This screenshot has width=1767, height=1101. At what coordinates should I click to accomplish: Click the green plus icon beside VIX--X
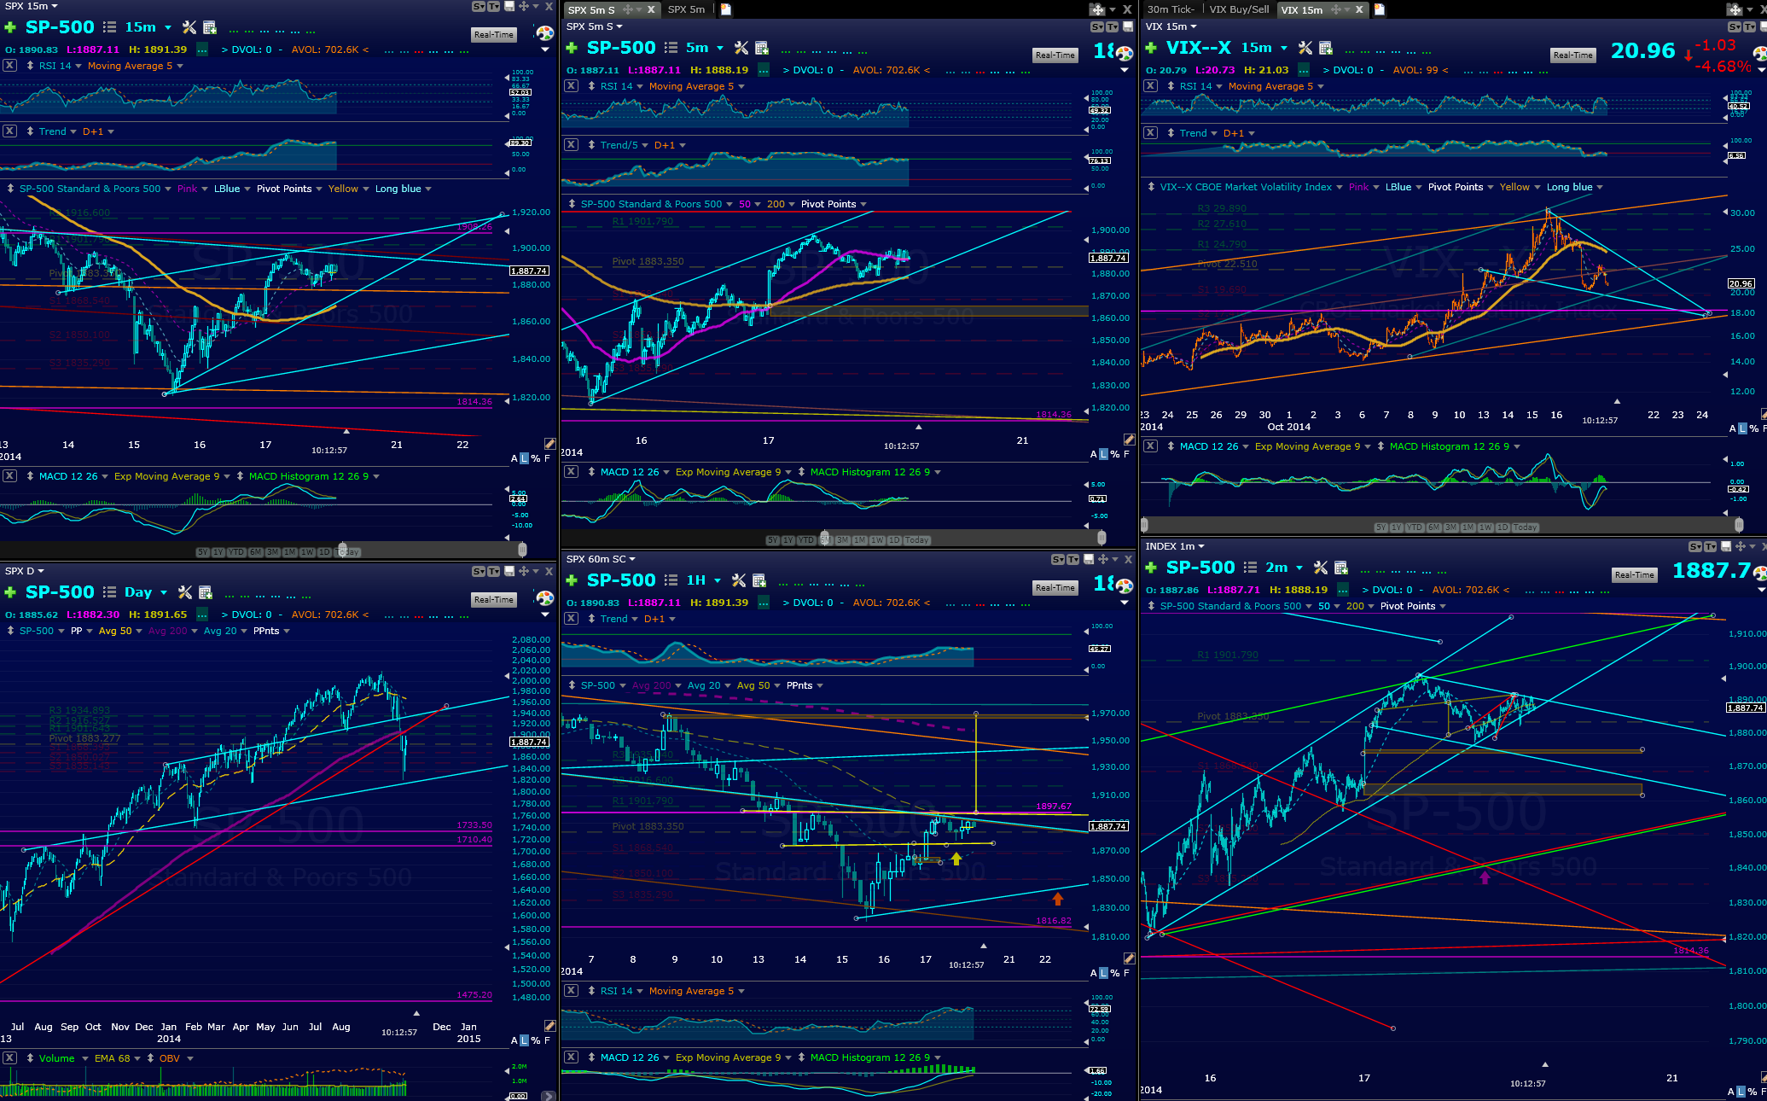pyautogui.click(x=1151, y=48)
